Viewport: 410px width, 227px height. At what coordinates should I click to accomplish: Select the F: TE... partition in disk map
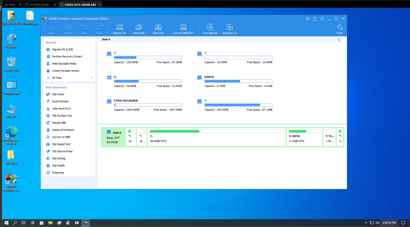330,137
